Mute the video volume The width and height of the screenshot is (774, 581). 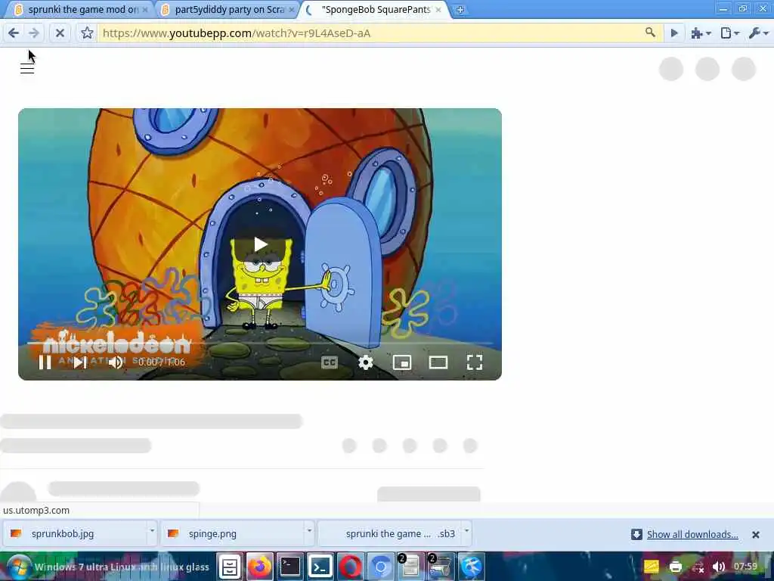(116, 362)
